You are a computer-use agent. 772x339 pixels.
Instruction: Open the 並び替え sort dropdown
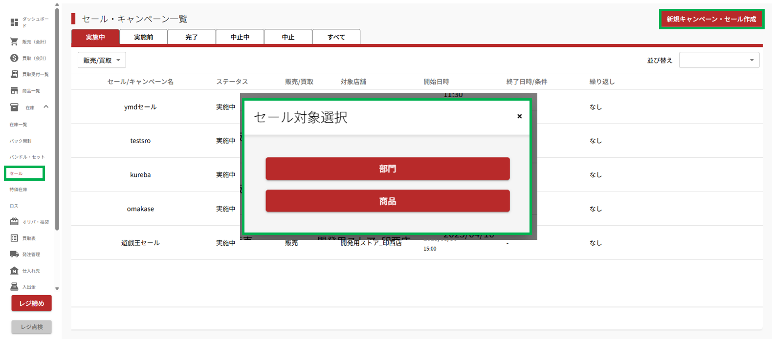coord(719,60)
